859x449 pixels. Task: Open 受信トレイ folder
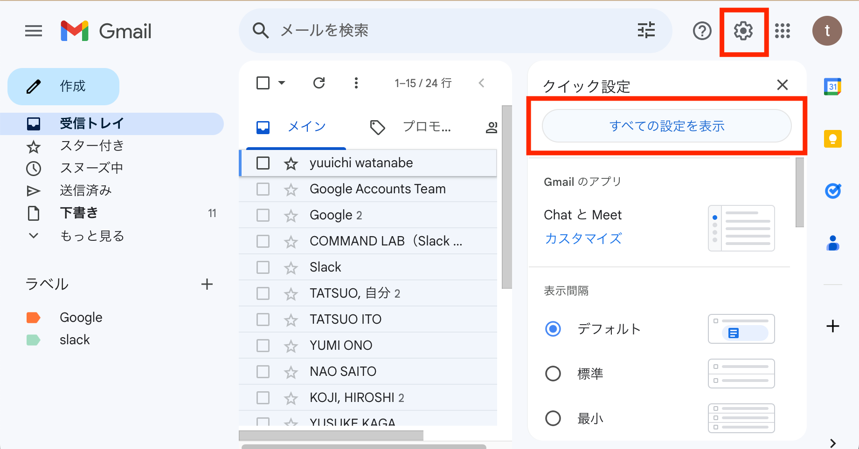pos(112,123)
